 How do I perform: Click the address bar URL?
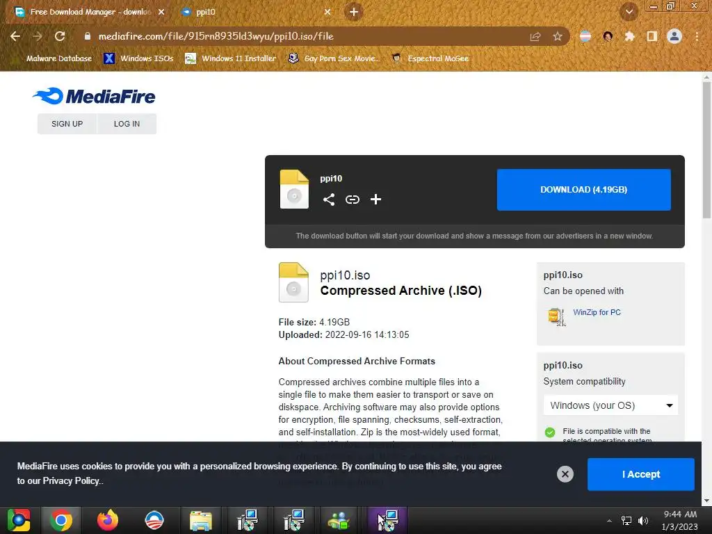[x=216, y=36]
